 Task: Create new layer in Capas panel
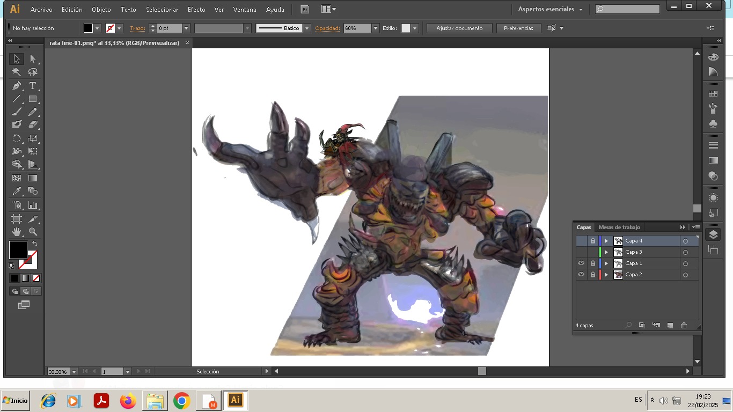tap(670, 326)
